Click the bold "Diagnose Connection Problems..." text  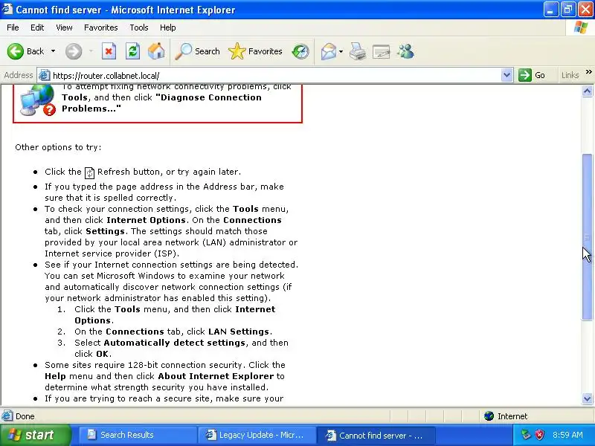tap(161, 103)
